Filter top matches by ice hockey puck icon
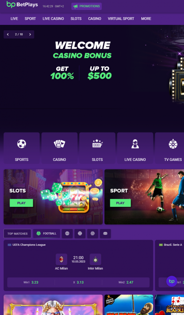This screenshot has width=184, height=315. pos(105,233)
